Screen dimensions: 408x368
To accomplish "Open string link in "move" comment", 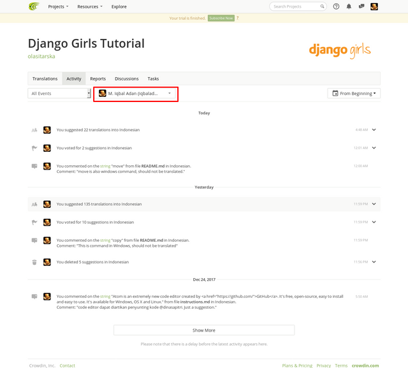I will (x=105, y=166).
